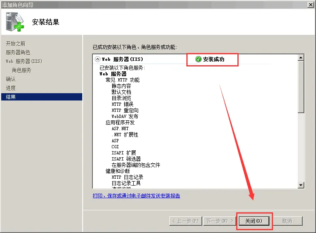Click the disabled 取消 button
The height and width of the screenshot is (233, 316).
[287, 221]
